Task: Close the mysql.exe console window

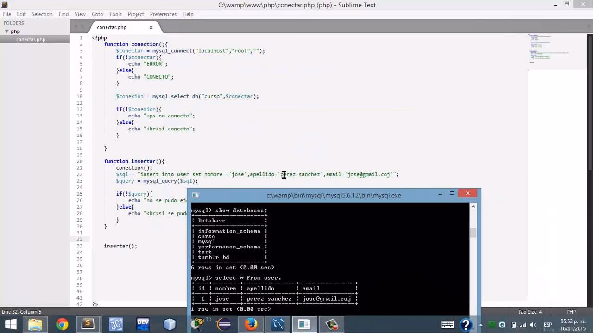Action: tap(467, 193)
